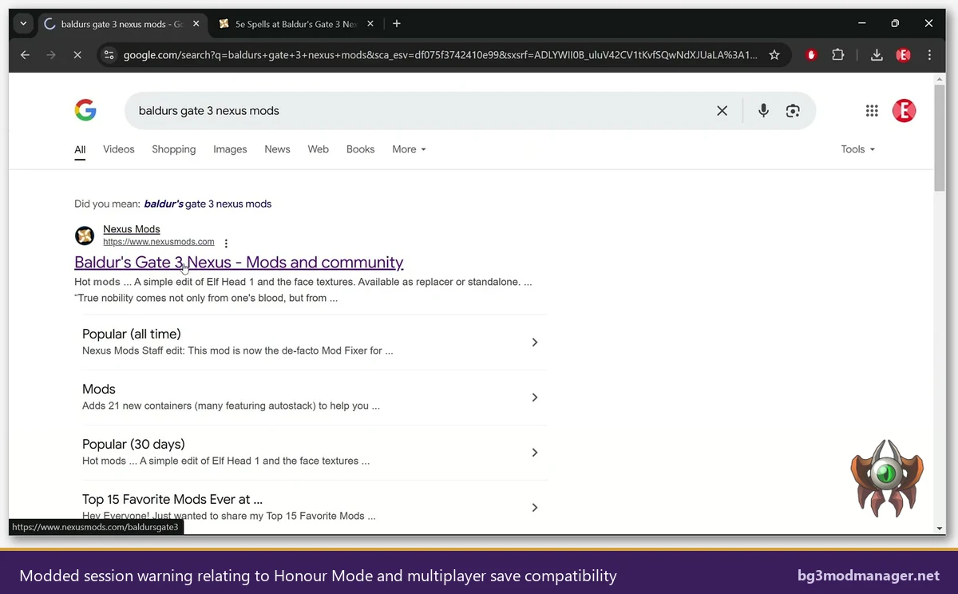Open Baldur's Gate 3 Nexus - Mods and community
Image resolution: width=958 pixels, height=594 pixels.
tap(239, 262)
